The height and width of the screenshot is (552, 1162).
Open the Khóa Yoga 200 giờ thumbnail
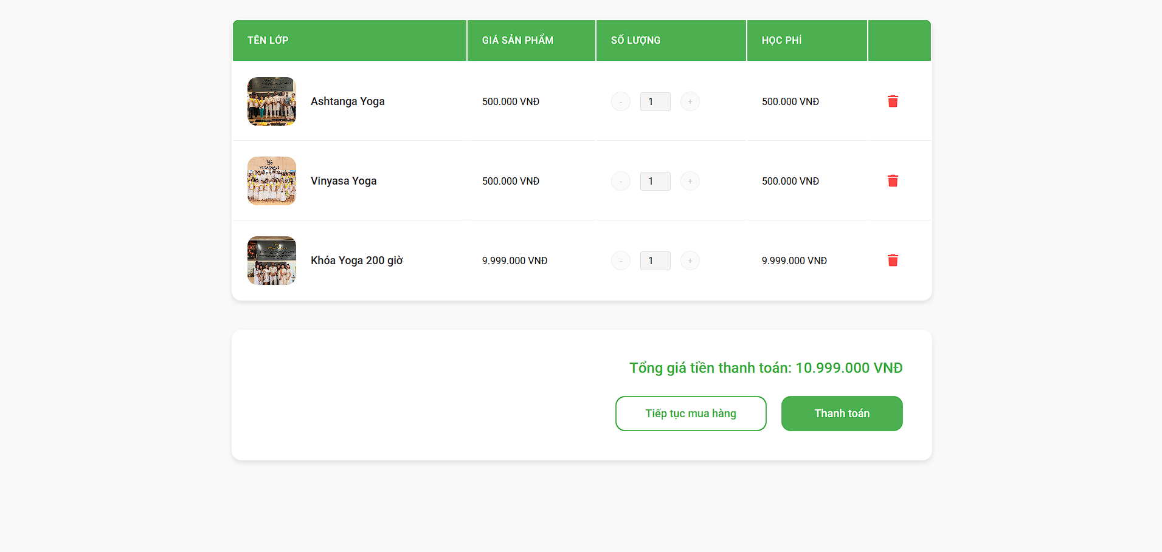pos(272,261)
